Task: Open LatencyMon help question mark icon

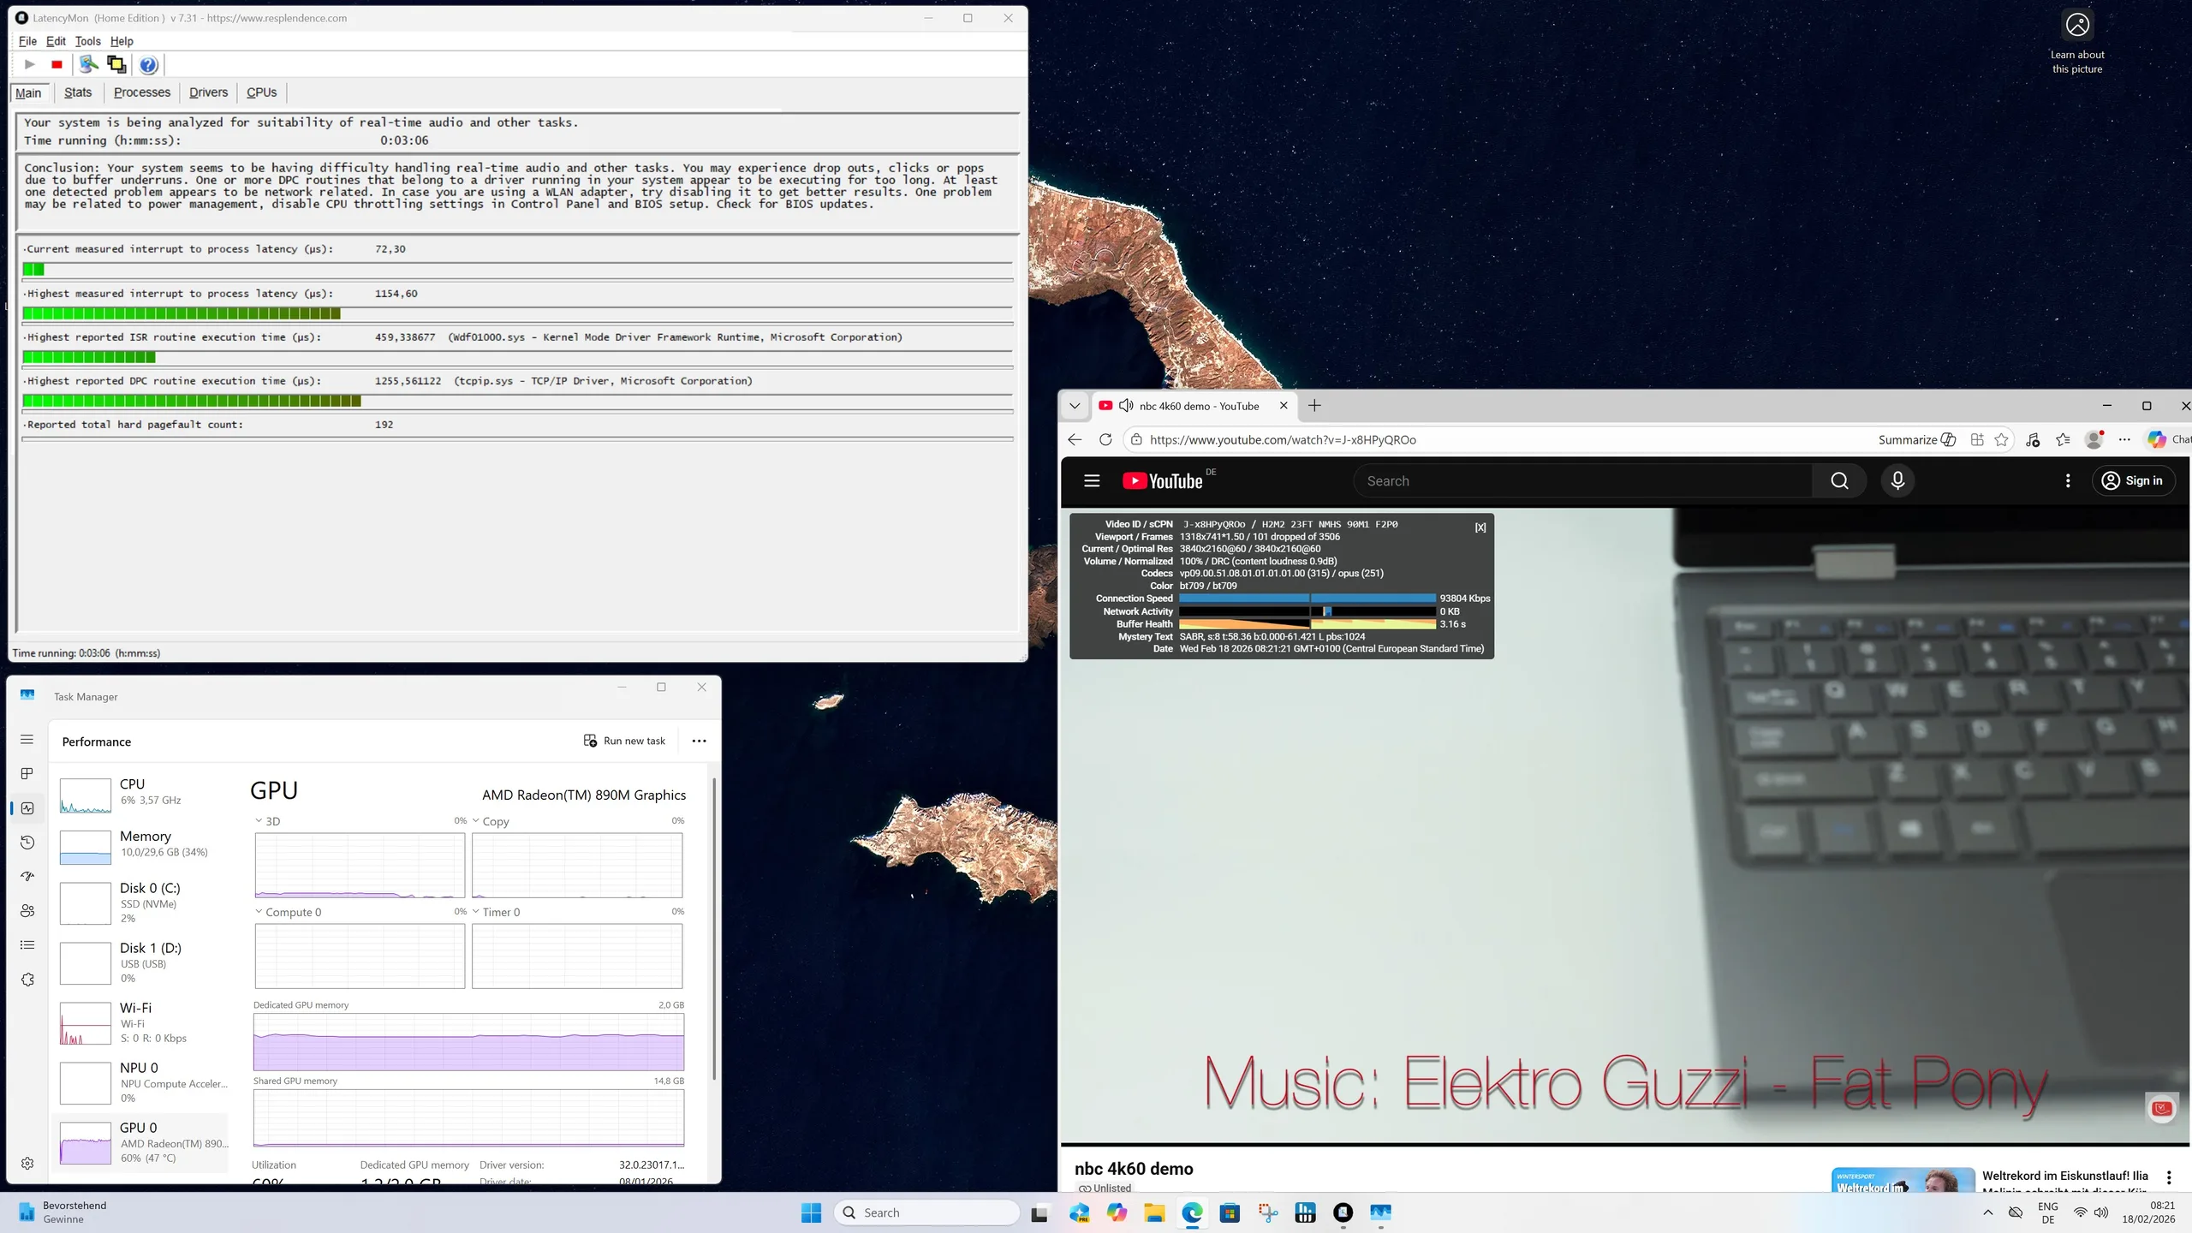Action: tap(148, 65)
